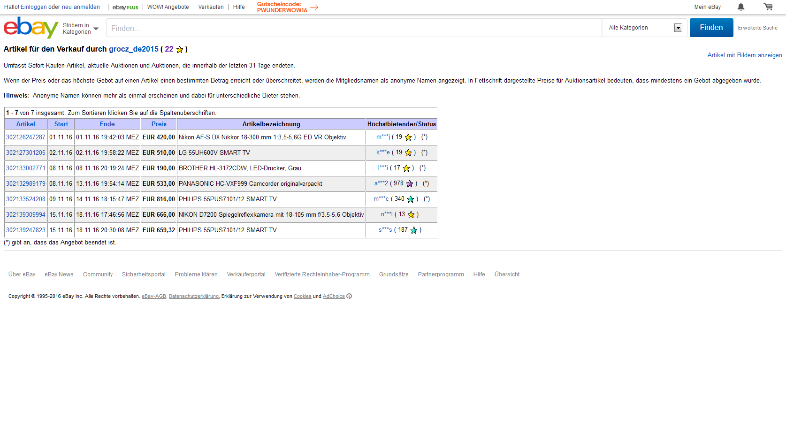Screen dimensions: 786x426
Task: Click the LG 55UH600V SMART TV text
Action: pos(214,153)
